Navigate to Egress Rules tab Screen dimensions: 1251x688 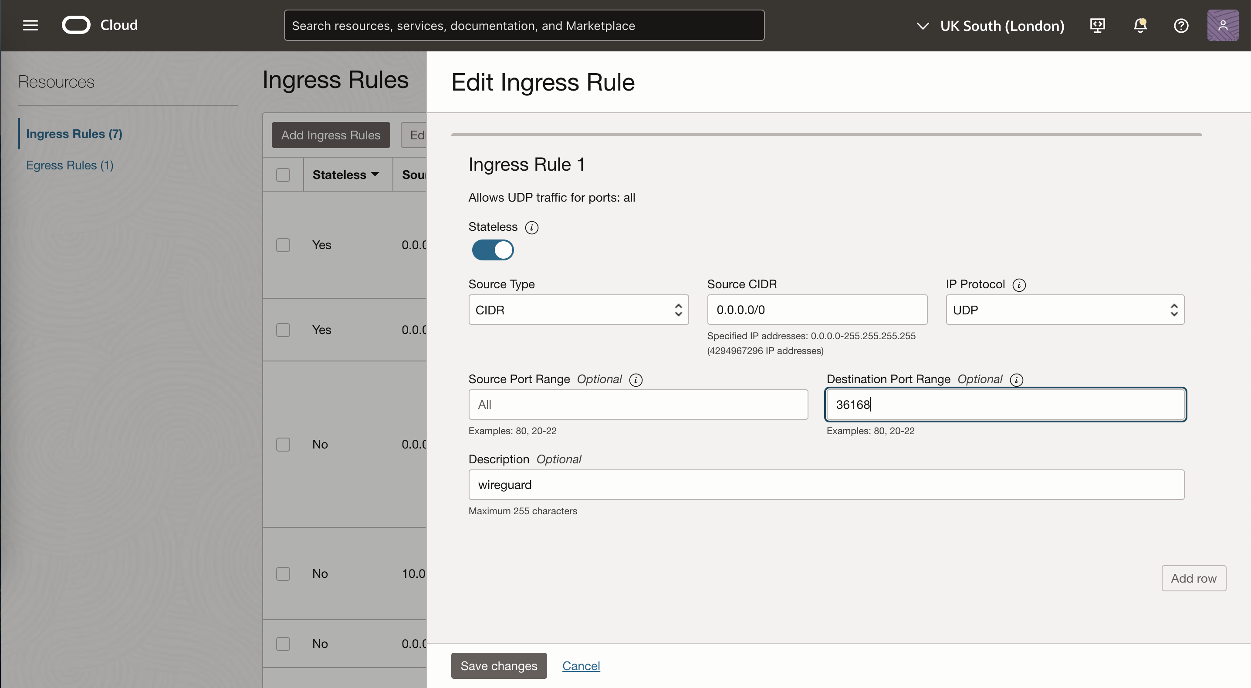pos(70,164)
